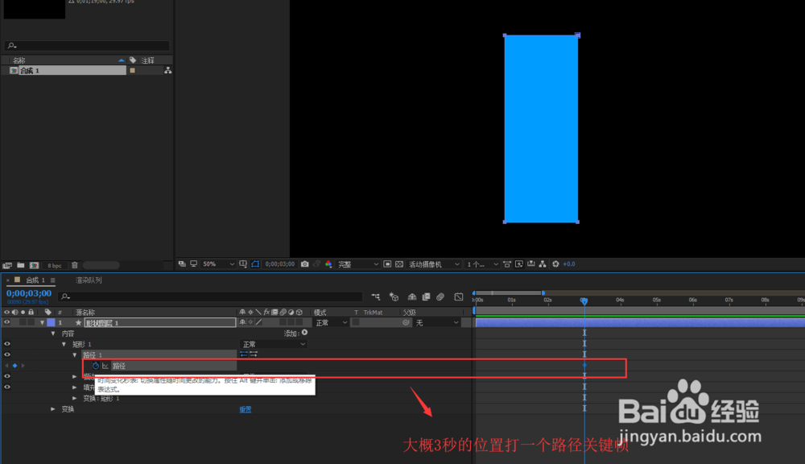Click the fast previews icon
Image resolution: width=805 pixels, height=464 pixels.
point(519,264)
